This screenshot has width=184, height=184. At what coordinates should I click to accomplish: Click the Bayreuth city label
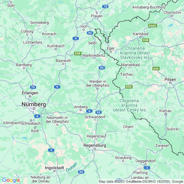click(63, 61)
